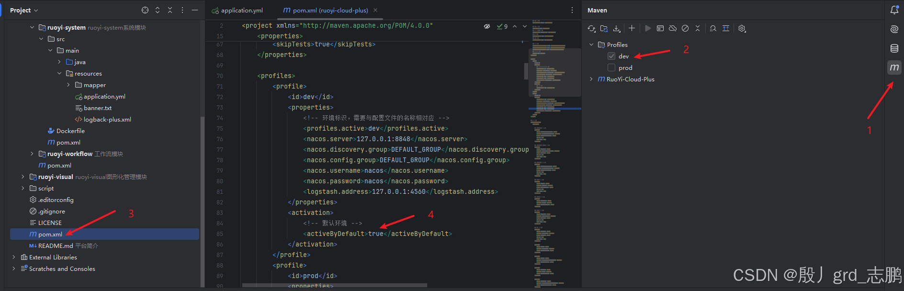This screenshot has width=904, height=291.
Task: Open editor tabs more options menu
Action: point(572,10)
